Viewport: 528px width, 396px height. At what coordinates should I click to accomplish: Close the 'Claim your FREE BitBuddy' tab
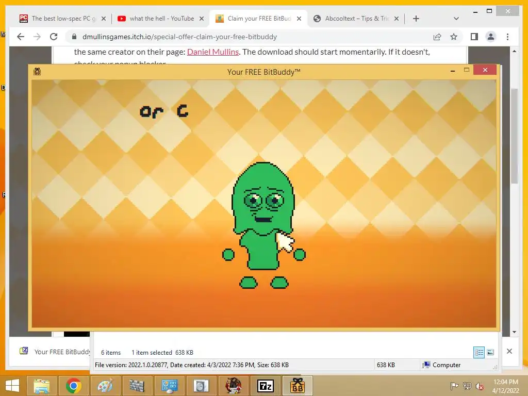click(x=299, y=19)
